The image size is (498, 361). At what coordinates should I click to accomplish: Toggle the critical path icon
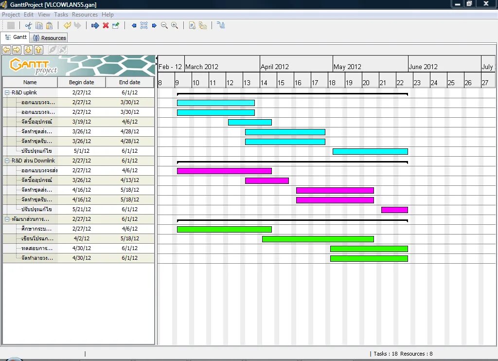click(221, 25)
